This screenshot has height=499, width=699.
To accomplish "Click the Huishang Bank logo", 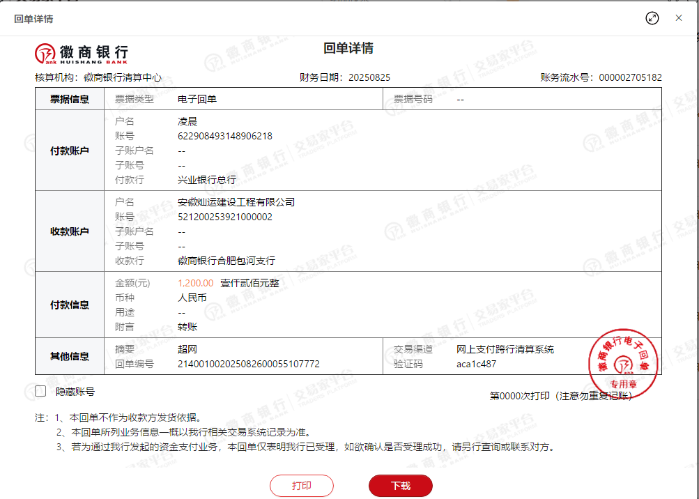I will pos(82,53).
